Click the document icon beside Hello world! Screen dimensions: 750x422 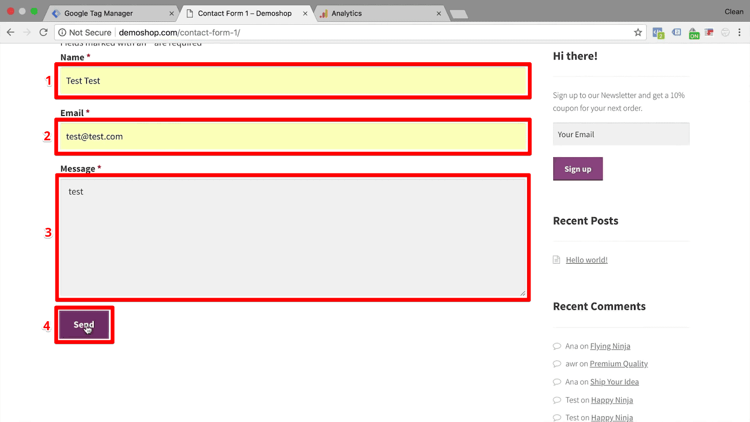coord(556,260)
